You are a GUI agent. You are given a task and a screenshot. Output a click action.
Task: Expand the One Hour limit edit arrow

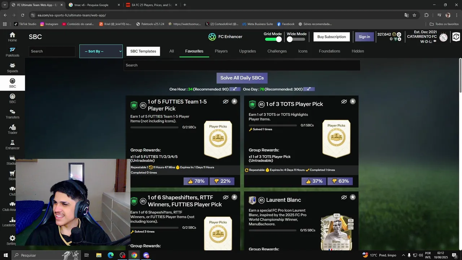(235, 89)
